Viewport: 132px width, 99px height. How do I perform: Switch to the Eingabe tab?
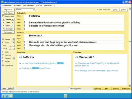tap(10, 88)
